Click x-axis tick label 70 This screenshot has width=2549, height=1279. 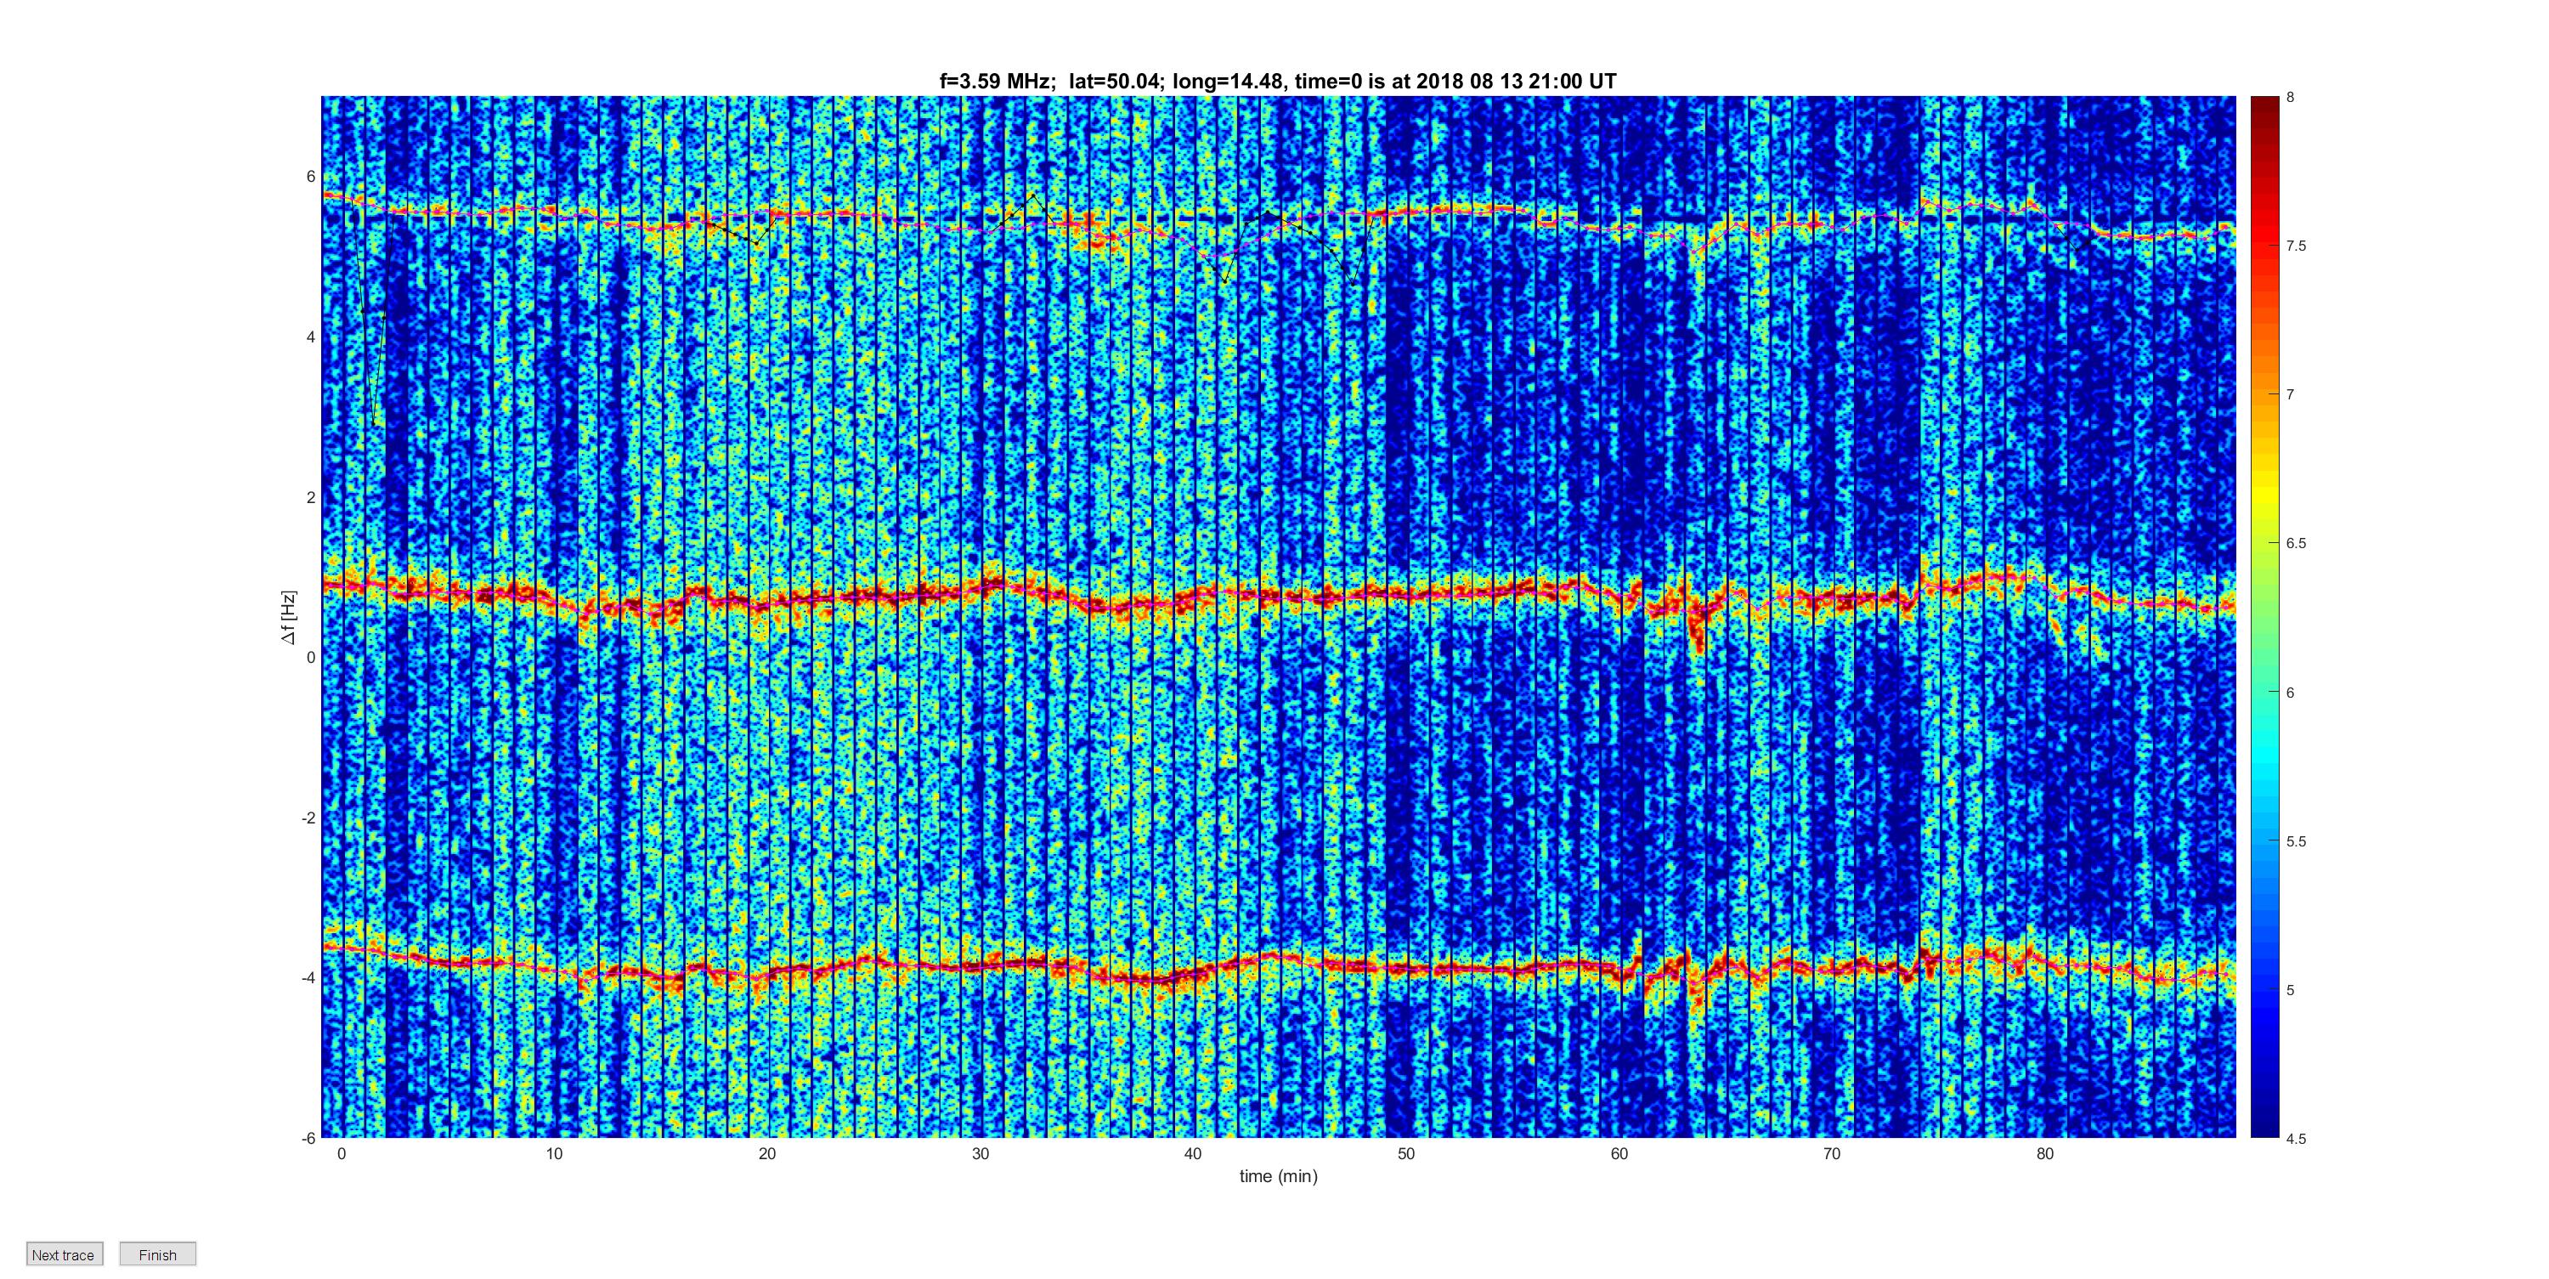click(1832, 1153)
